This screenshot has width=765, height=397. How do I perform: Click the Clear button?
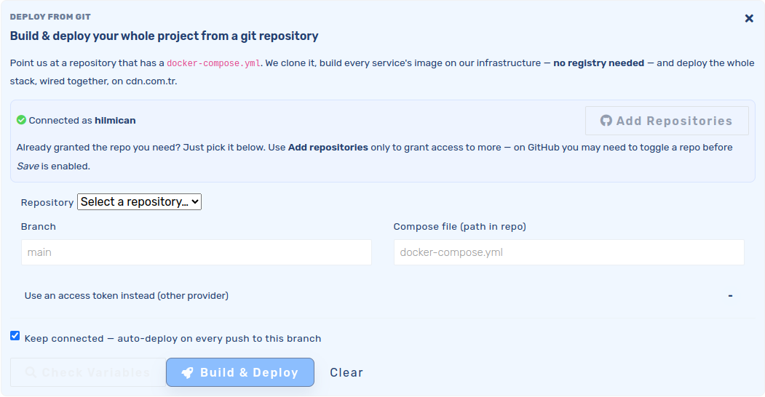[x=346, y=373]
